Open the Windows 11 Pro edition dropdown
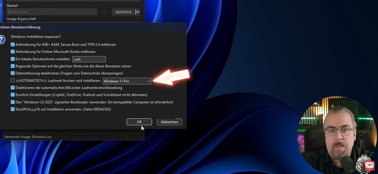The height and width of the screenshot is (174, 378). [127, 81]
